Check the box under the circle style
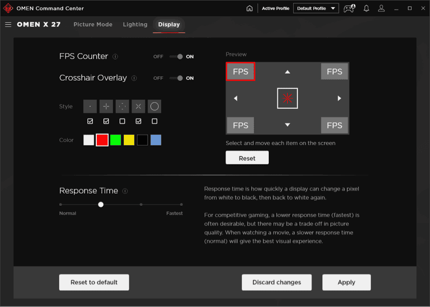430x307 pixels. click(155, 121)
